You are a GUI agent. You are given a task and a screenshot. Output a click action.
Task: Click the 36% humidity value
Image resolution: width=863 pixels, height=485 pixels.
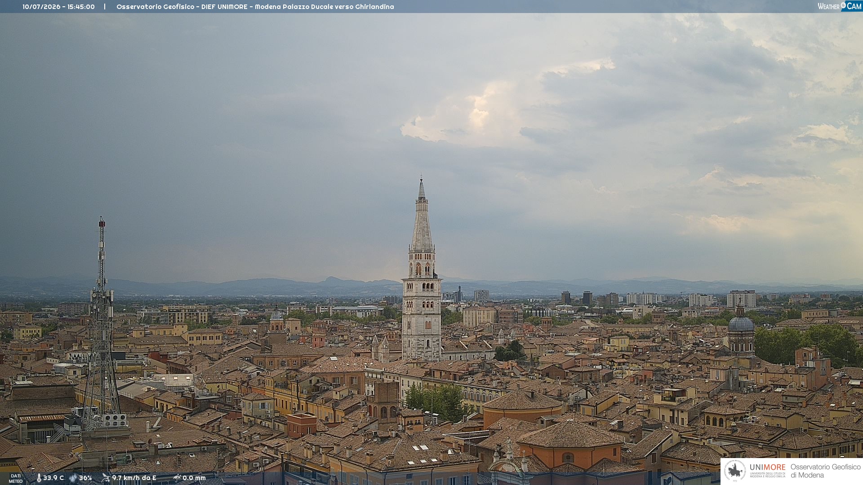tap(85, 478)
